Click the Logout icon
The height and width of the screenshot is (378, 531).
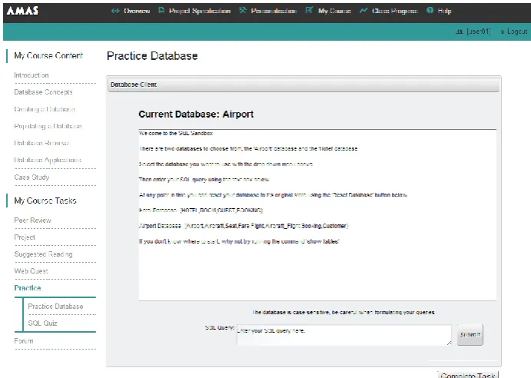(503, 31)
